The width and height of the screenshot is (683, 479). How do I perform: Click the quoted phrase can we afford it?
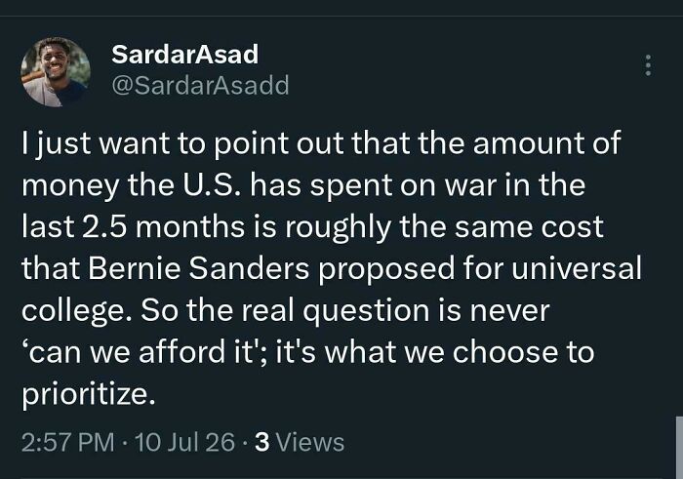142,352
